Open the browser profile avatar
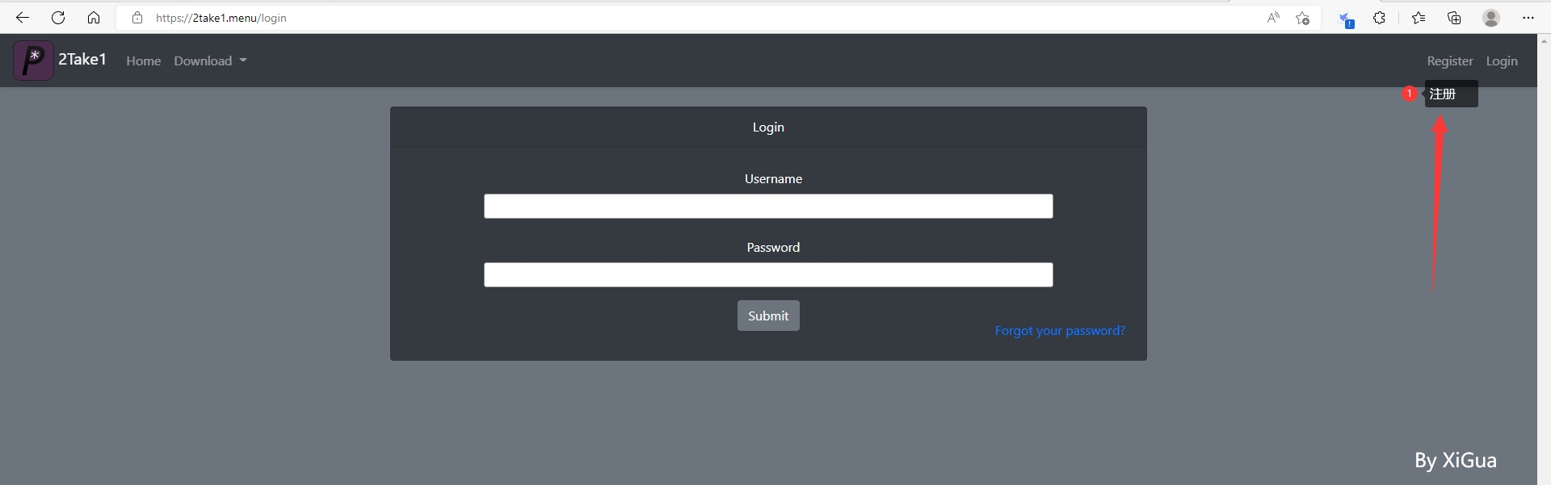Screen dimensions: 1551x485 (1491, 18)
